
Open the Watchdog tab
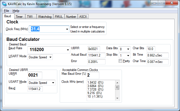45,17
